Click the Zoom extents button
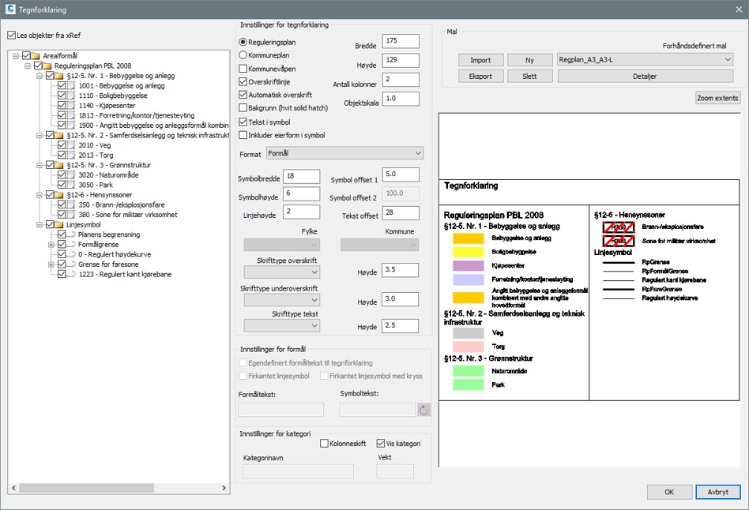 coord(717,98)
